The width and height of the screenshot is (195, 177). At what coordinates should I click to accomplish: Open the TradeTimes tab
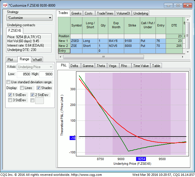[105, 13]
